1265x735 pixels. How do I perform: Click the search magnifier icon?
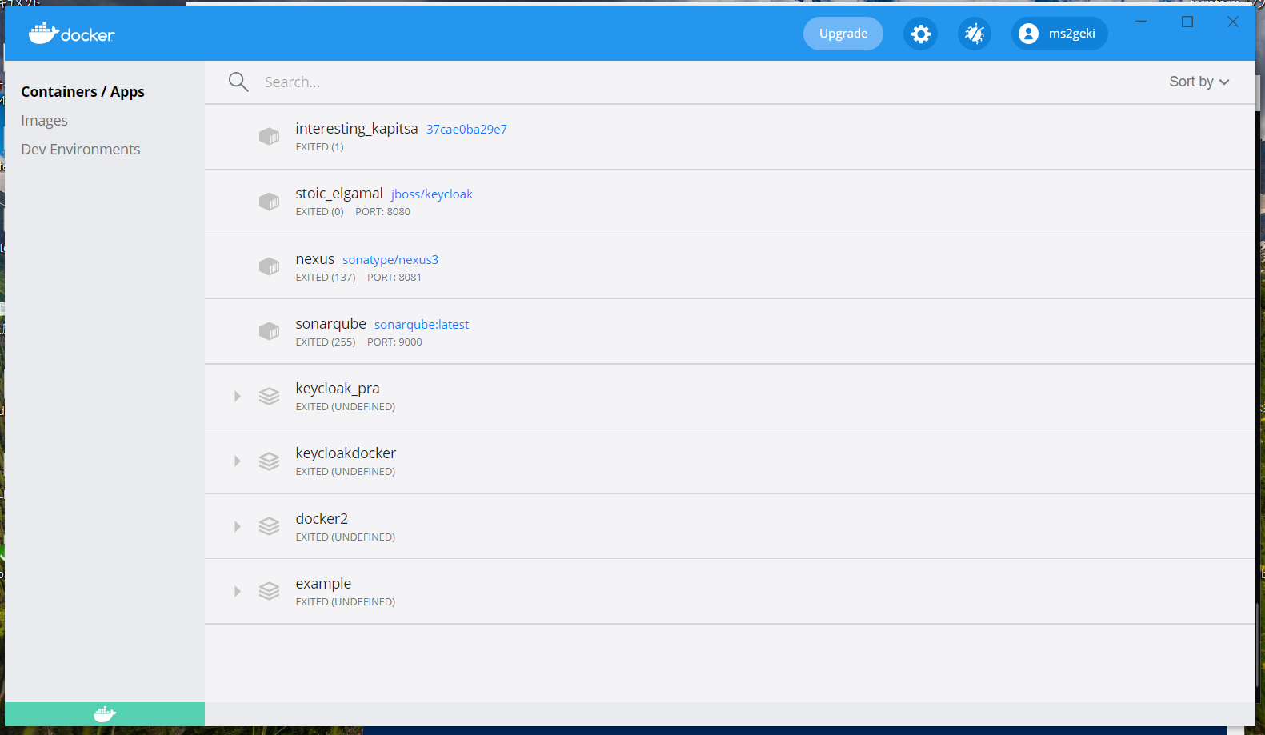coord(238,82)
